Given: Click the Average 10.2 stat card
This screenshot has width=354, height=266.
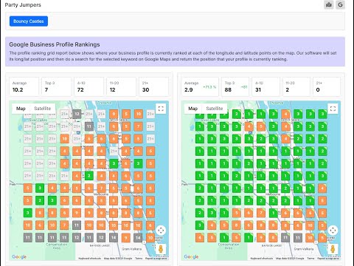Looking at the screenshot, I should tap(24, 86).
